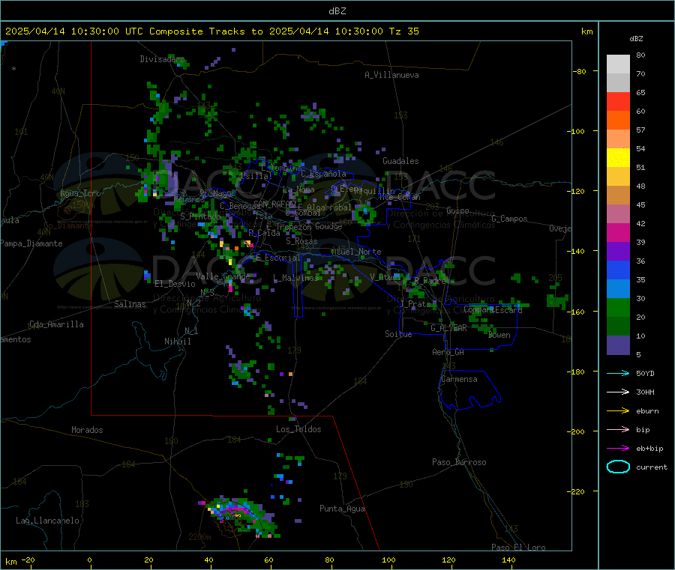Click the Punta_Agua label
675x570 pixels.
[342, 509]
